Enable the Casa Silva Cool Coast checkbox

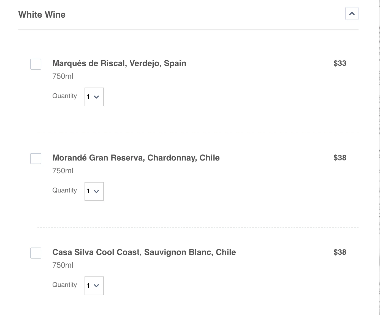point(36,253)
